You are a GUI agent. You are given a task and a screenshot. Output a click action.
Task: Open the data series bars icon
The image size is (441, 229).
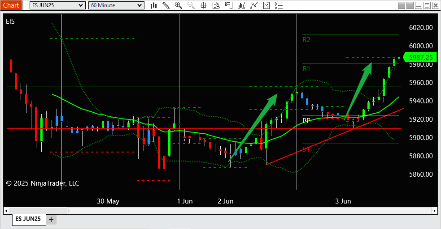point(241,5)
